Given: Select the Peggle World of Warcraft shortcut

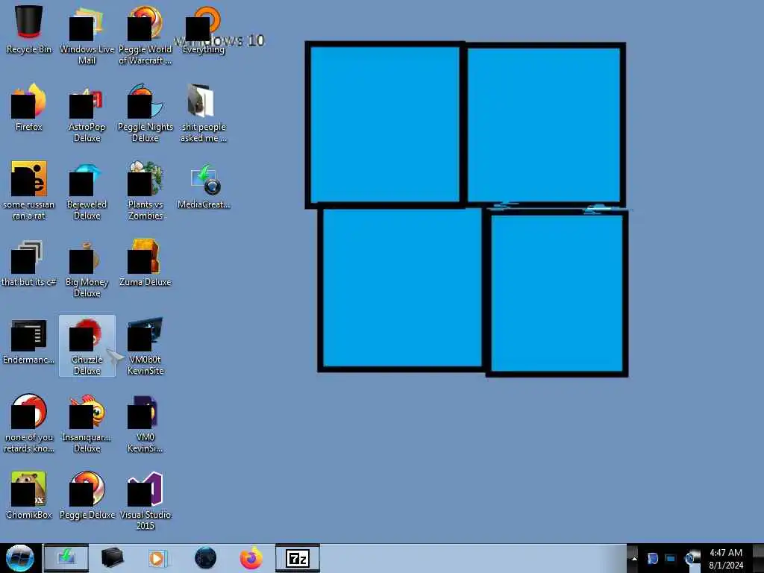Looking at the screenshot, I should click(x=145, y=35).
